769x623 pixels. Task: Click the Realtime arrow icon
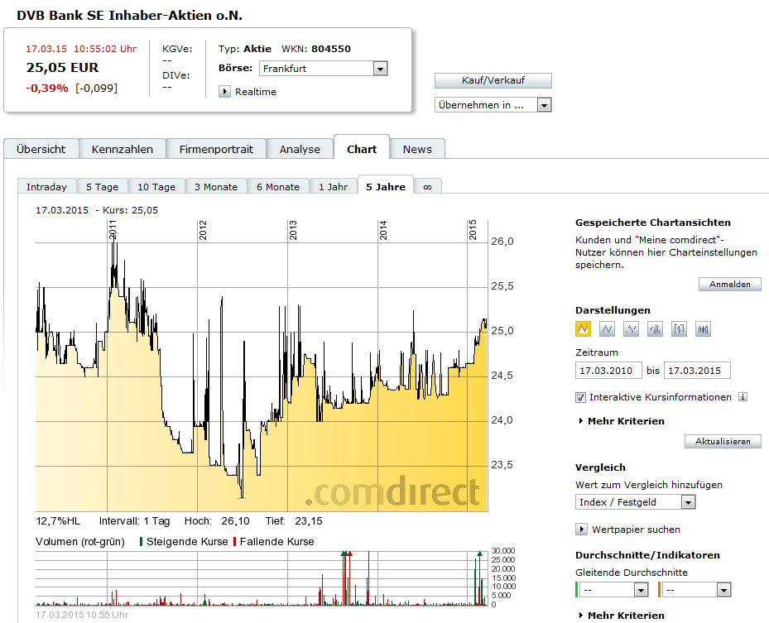click(224, 92)
